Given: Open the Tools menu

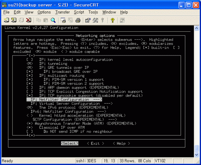Looking at the screenshot, I should point(93,12).
